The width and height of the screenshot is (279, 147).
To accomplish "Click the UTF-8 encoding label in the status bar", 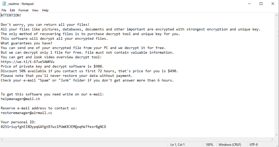I will point(254,144).
